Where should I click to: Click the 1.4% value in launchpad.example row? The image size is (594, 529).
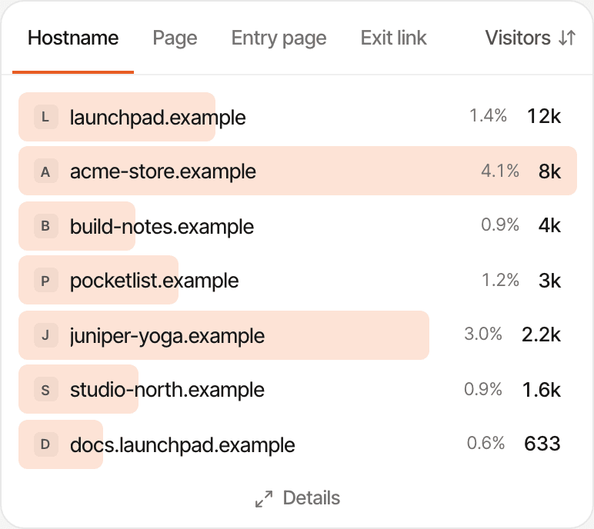[x=488, y=116]
